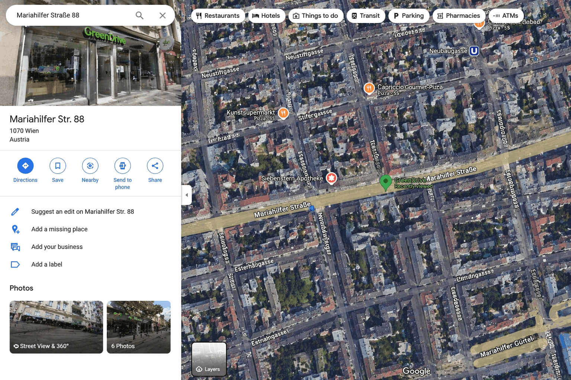Share Mariahilfer Str. 88

(x=155, y=166)
